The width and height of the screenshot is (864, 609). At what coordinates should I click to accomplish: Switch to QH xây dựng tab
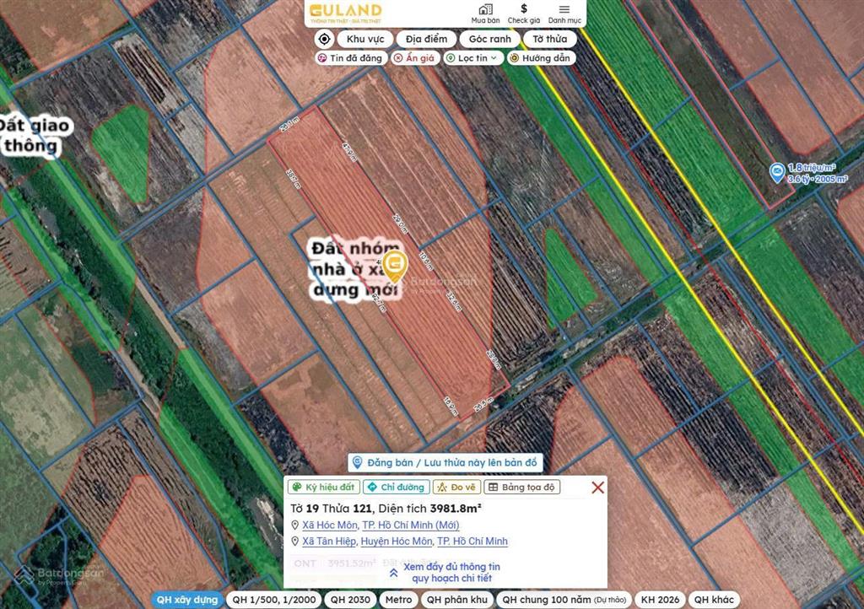[x=187, y=600]
